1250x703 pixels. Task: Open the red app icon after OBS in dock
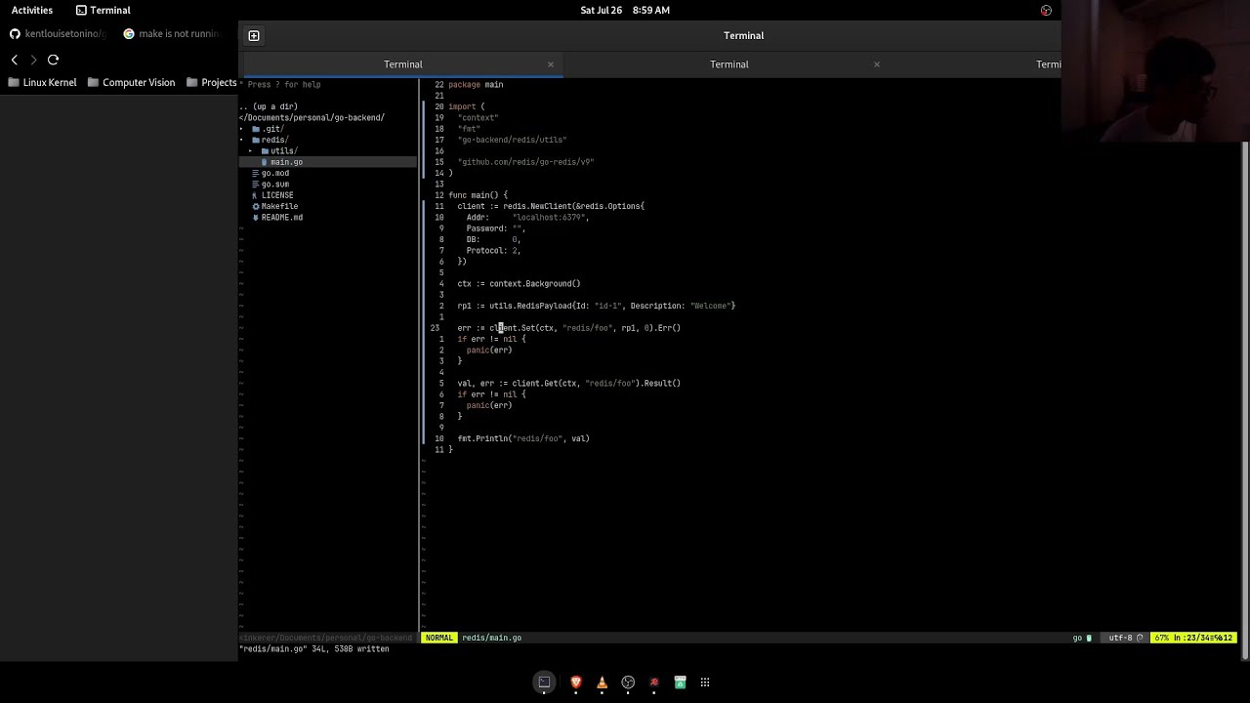coord(653,682)
